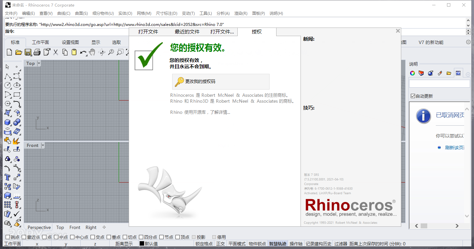The image size is (474, 249).
Task: Select the Text object T tool
Action: (x=8, y=177)
